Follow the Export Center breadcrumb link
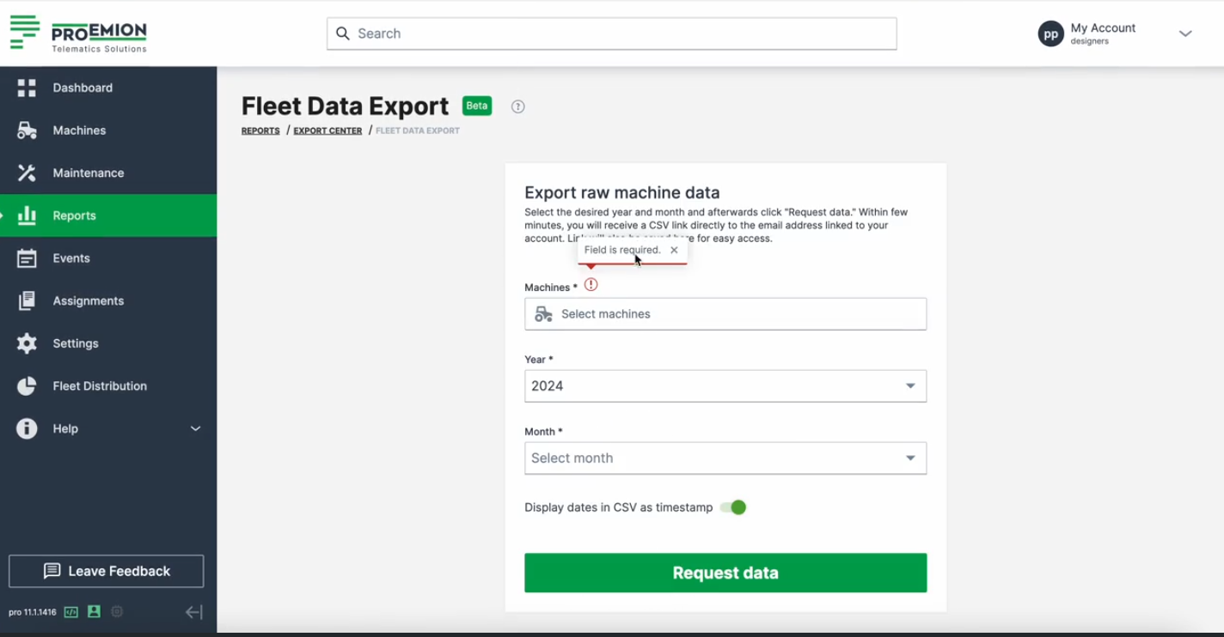 coord(327,130)
